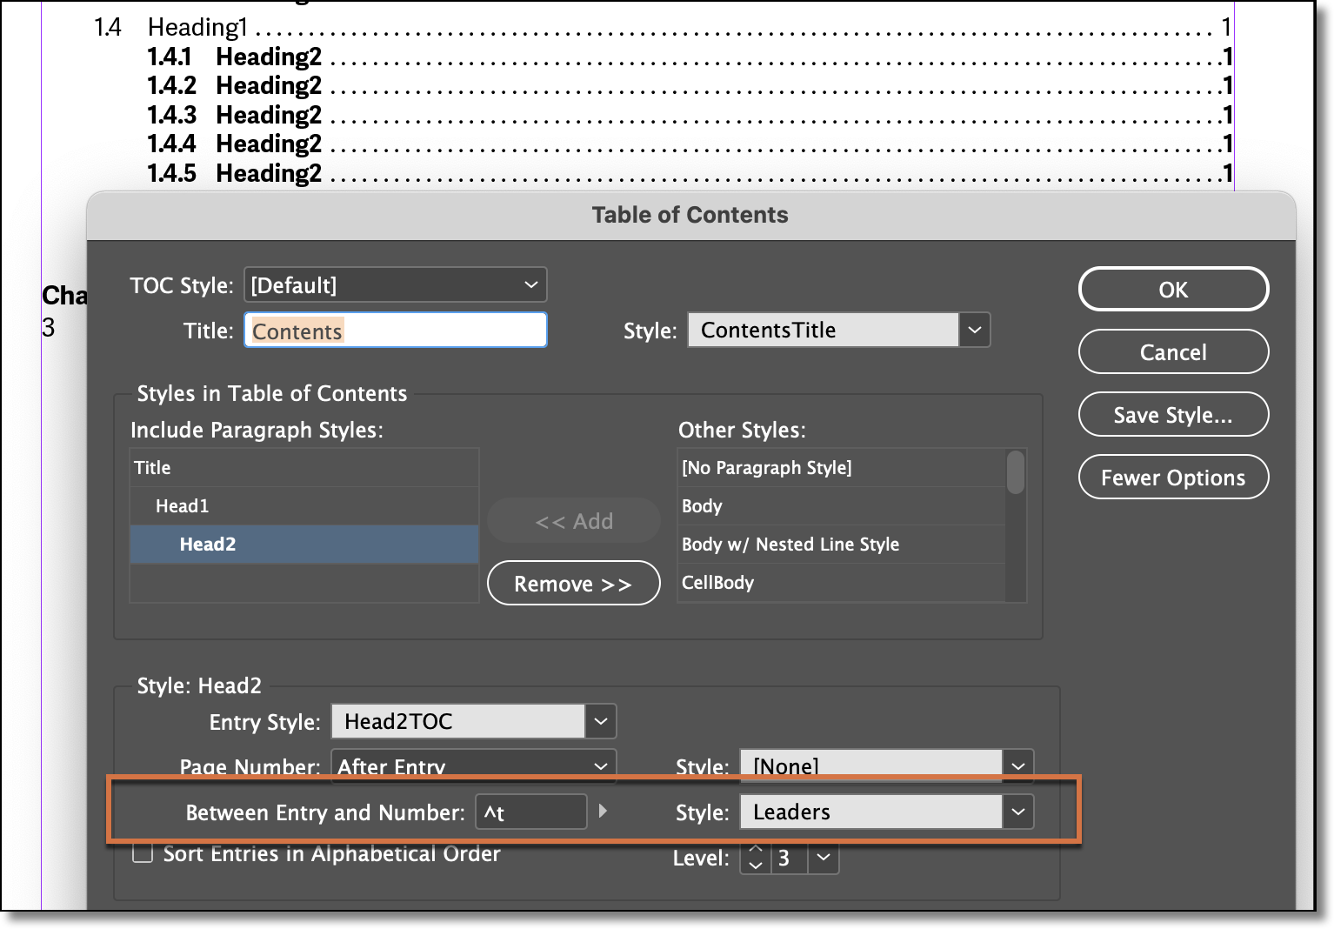The image size is (1334, 929).
Task: Open the Level dropdown showing 3
Action: 823,859
